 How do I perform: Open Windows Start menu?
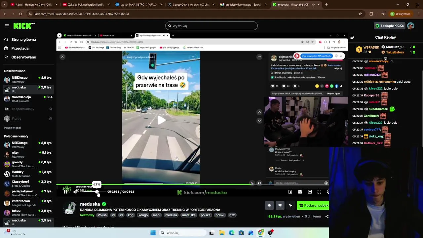[153, 233]
